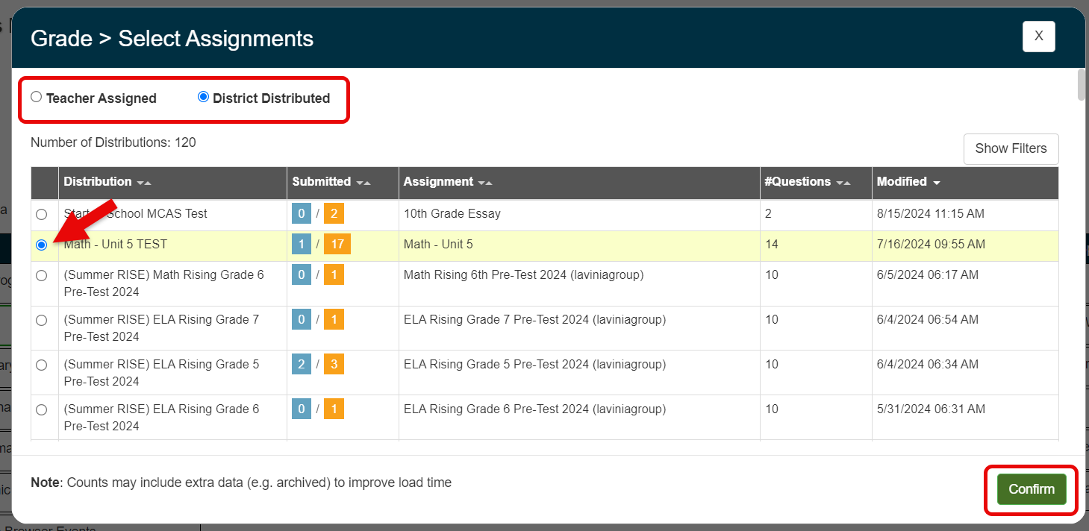Viewport: 1089px width, 531px height.
Task: Select Start of School MCAS Test row
Action: [x=42, y=214]
